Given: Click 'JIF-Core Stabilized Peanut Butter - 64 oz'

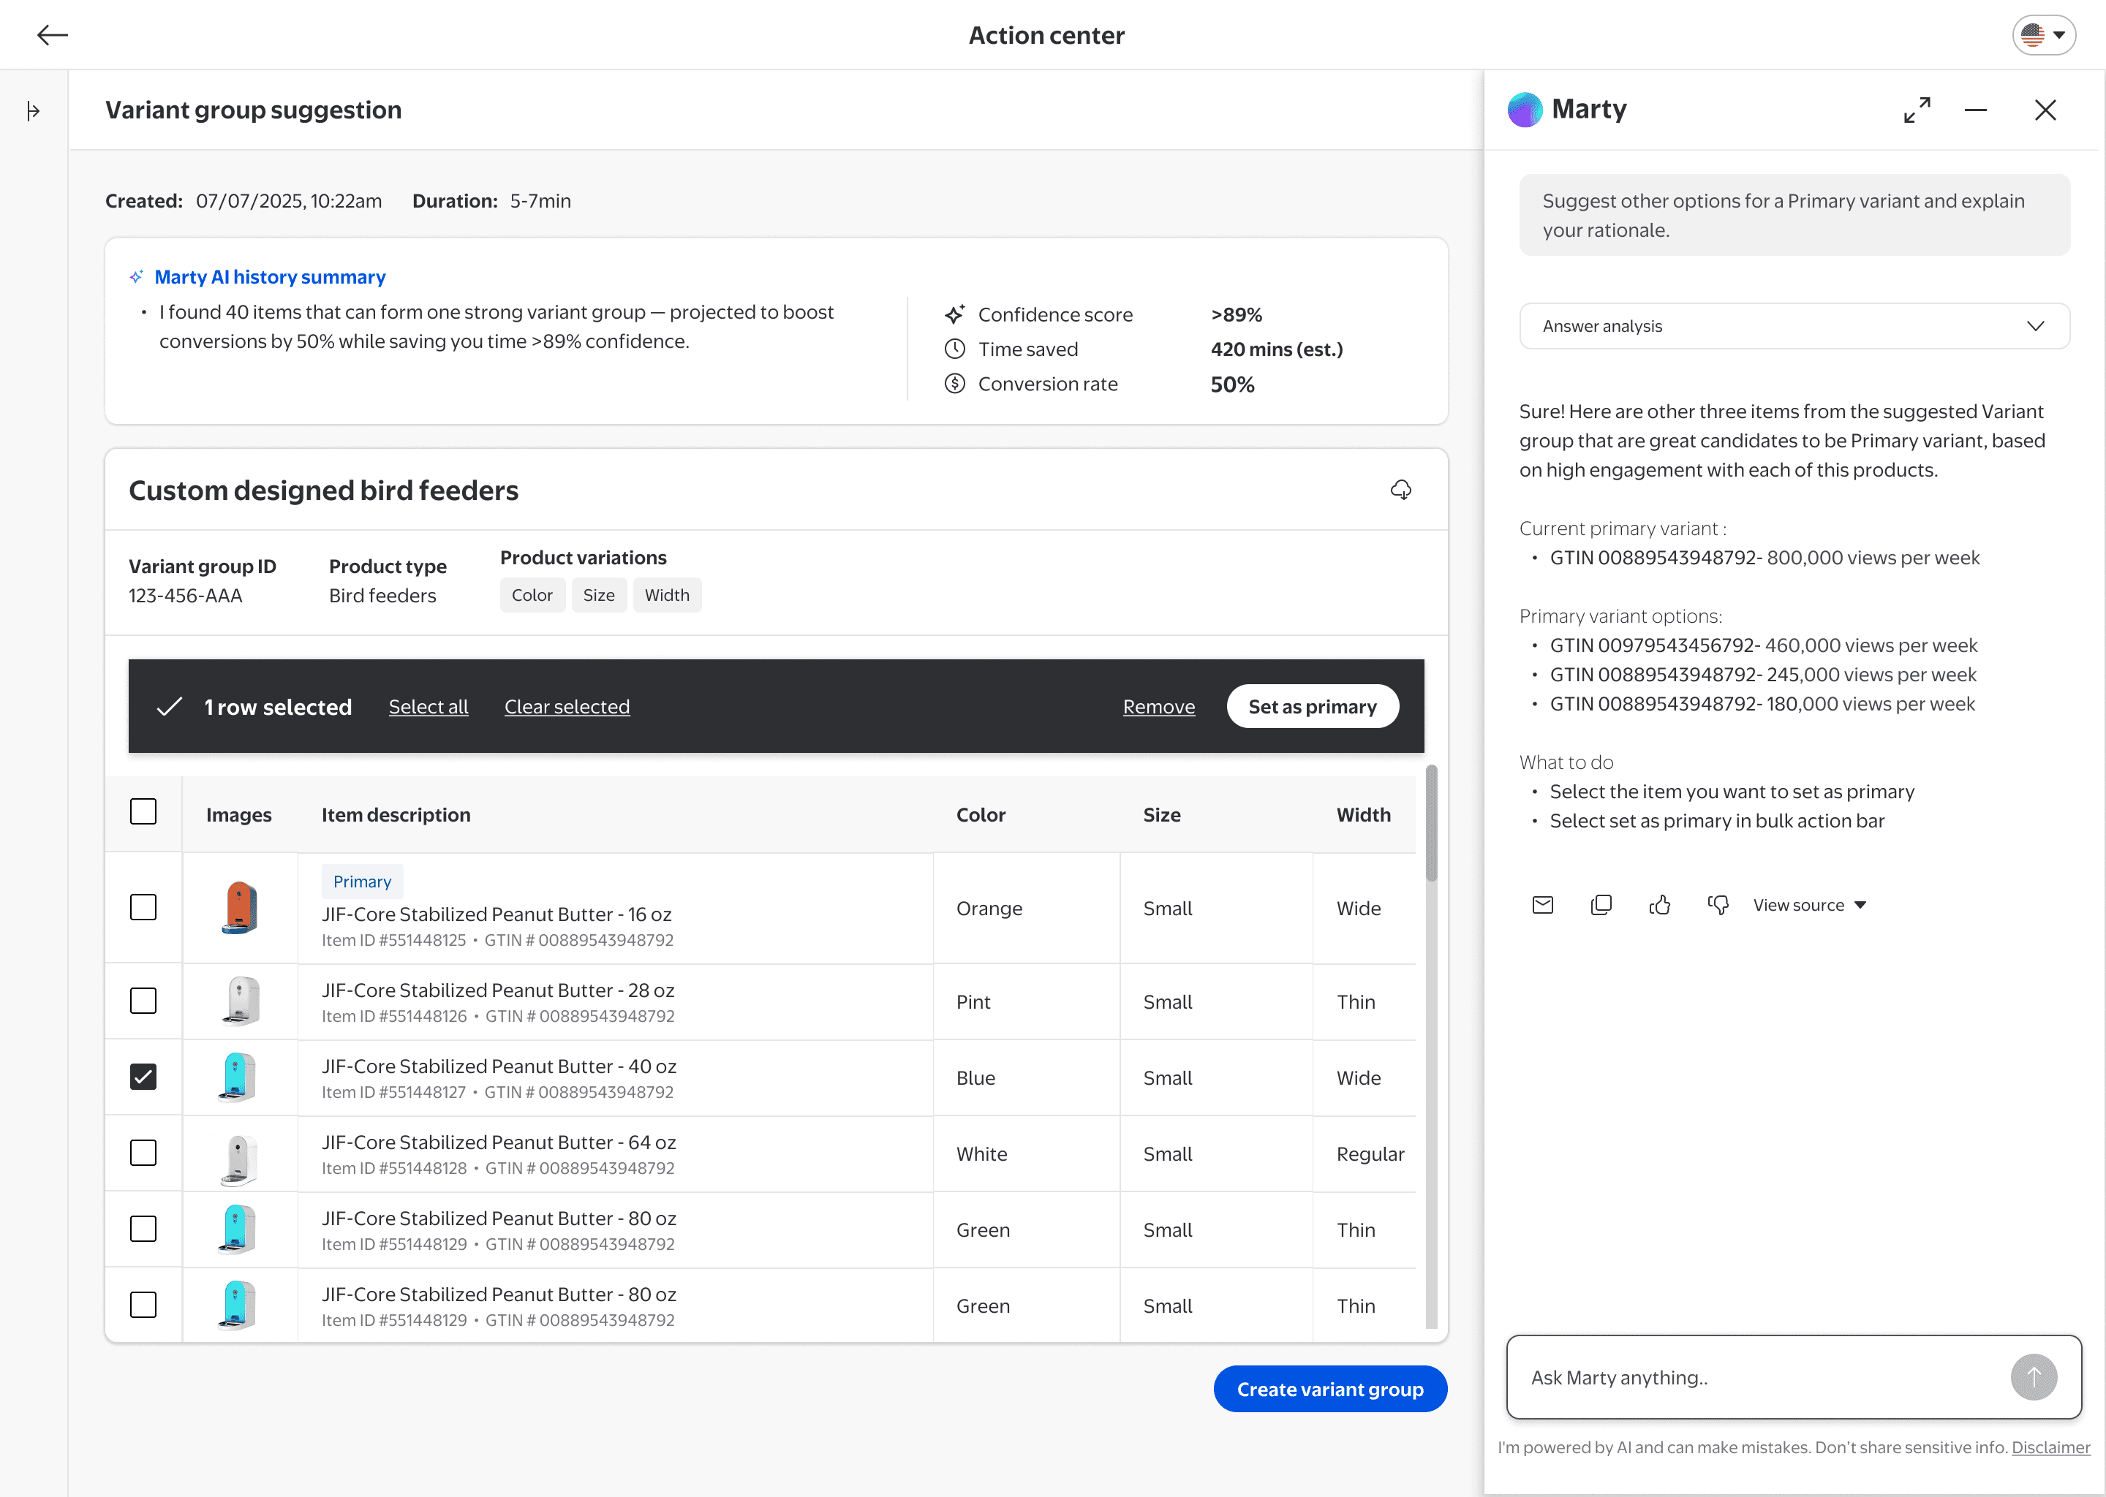Looking at the screenshot, I should tap(499, 1142).
